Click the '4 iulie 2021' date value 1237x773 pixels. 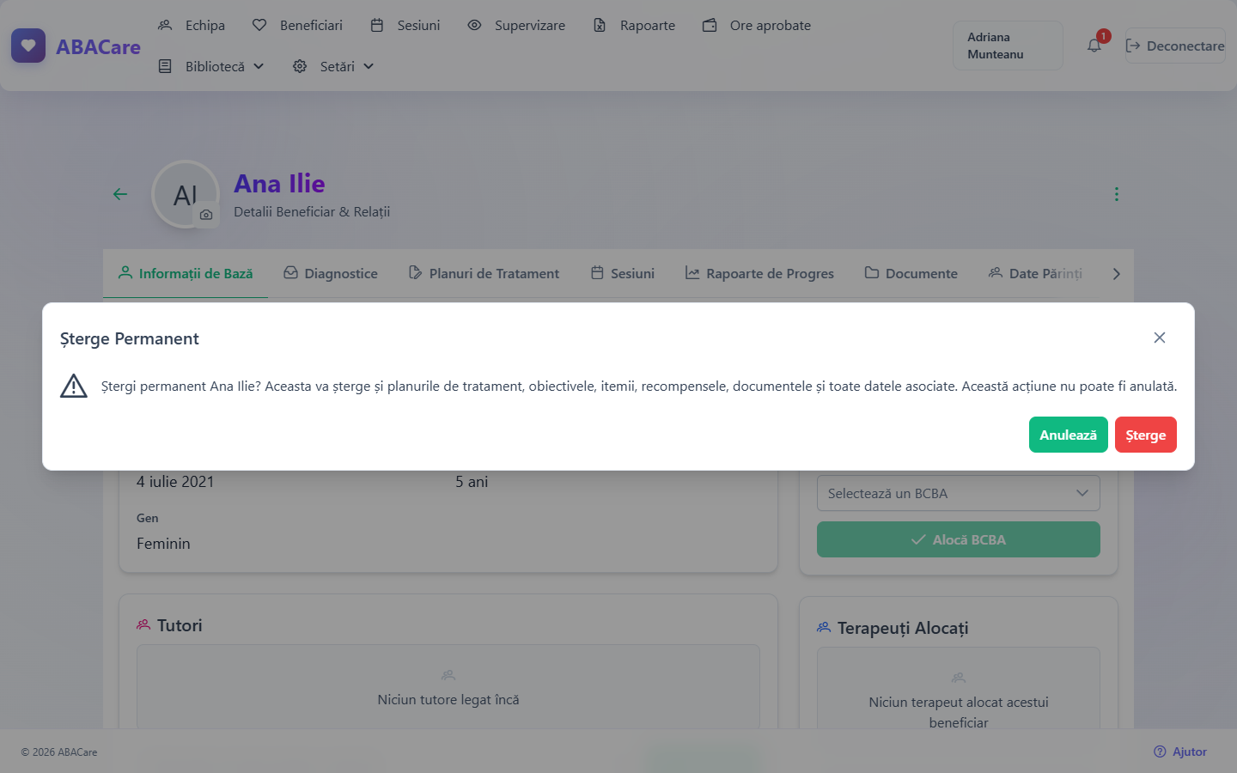click(175, 482)
